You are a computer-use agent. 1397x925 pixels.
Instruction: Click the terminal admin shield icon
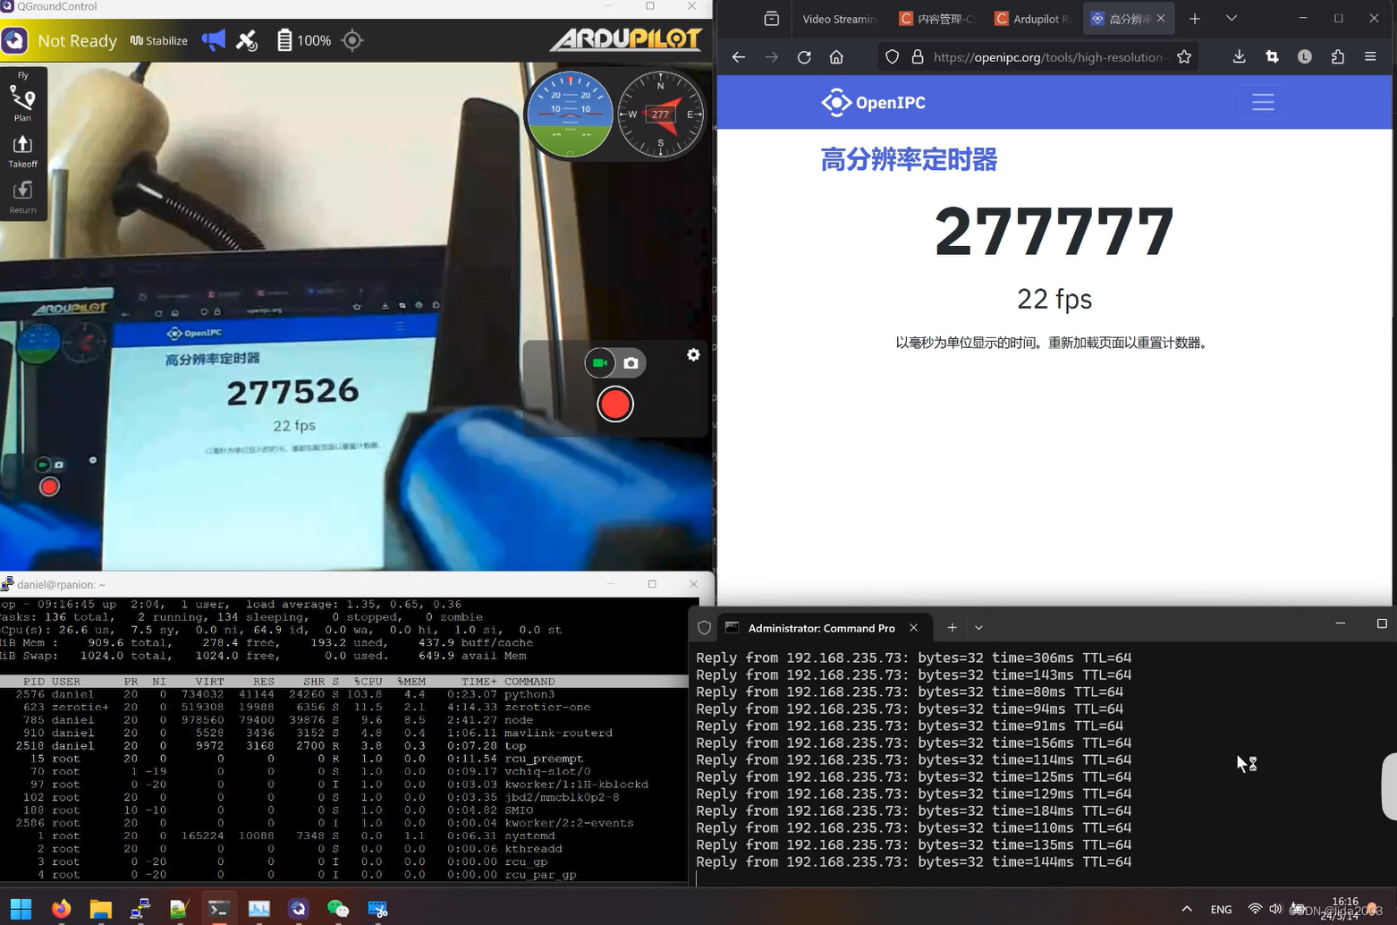704,628
